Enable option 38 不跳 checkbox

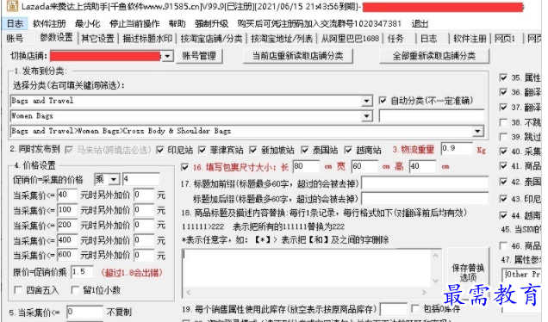click(503, 122)
